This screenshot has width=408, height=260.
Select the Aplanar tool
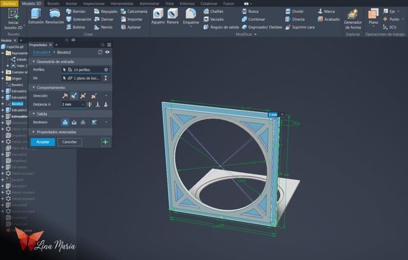click(131, 27)
